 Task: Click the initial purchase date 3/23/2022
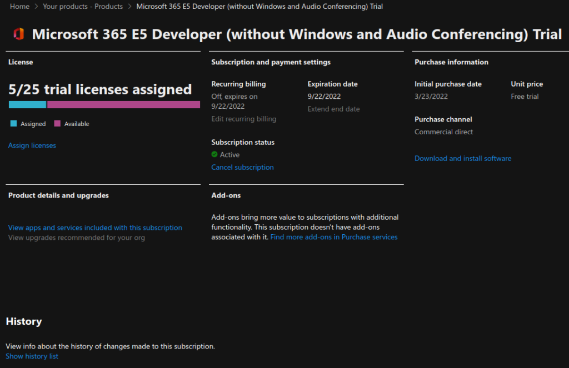431,97
